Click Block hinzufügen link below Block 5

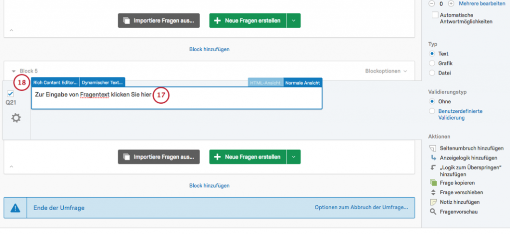pos(210,186)
